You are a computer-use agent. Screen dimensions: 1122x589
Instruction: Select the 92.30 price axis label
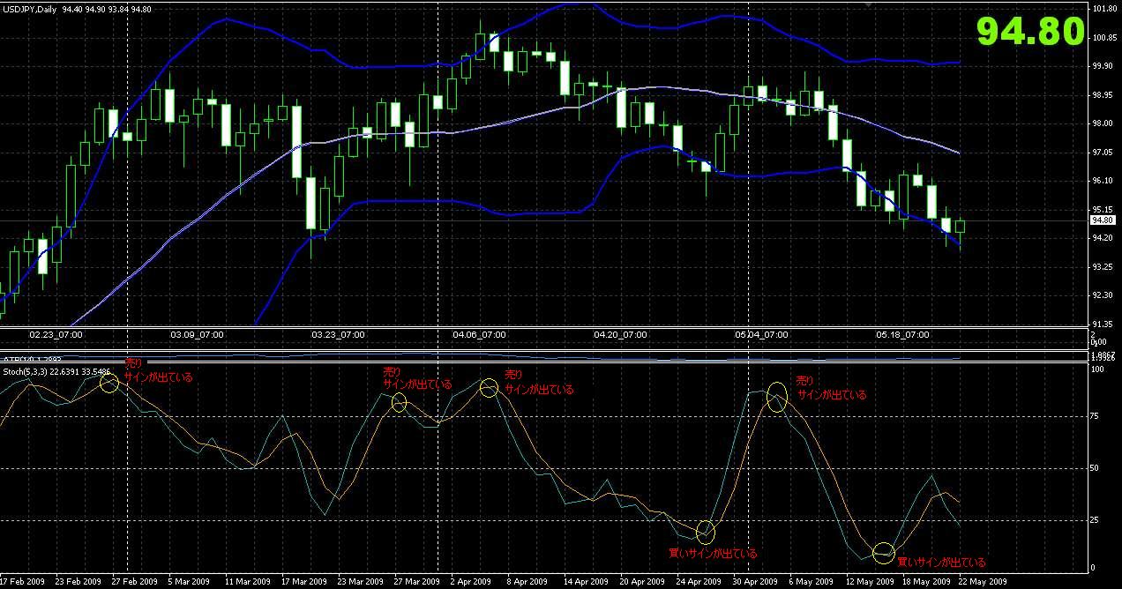tap(1102, 295)
